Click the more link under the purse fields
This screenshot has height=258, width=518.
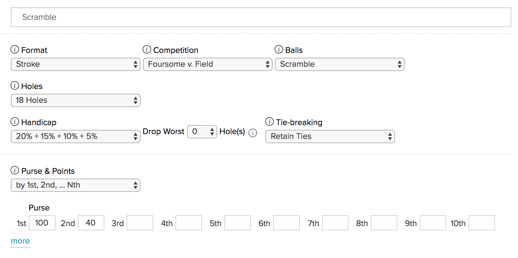coord(20,241)
